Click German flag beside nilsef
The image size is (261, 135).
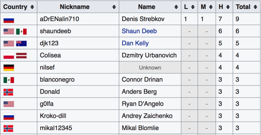coord(9,68)
